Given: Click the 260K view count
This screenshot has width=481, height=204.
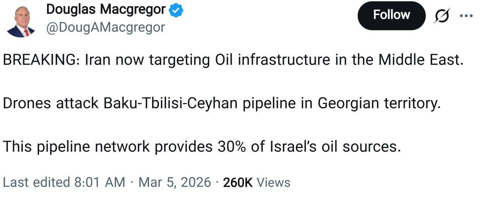Looking at the screenshot, I should (x=238, y=182).
